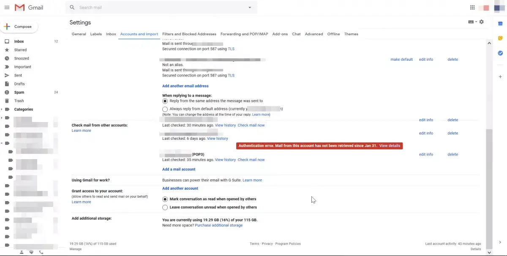This screenshot has height=256, width=507.
Task: Open Learn more under Grant access
Action: (81, 202)
